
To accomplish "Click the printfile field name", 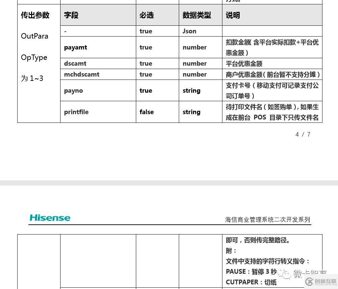I will pos(76,112).
